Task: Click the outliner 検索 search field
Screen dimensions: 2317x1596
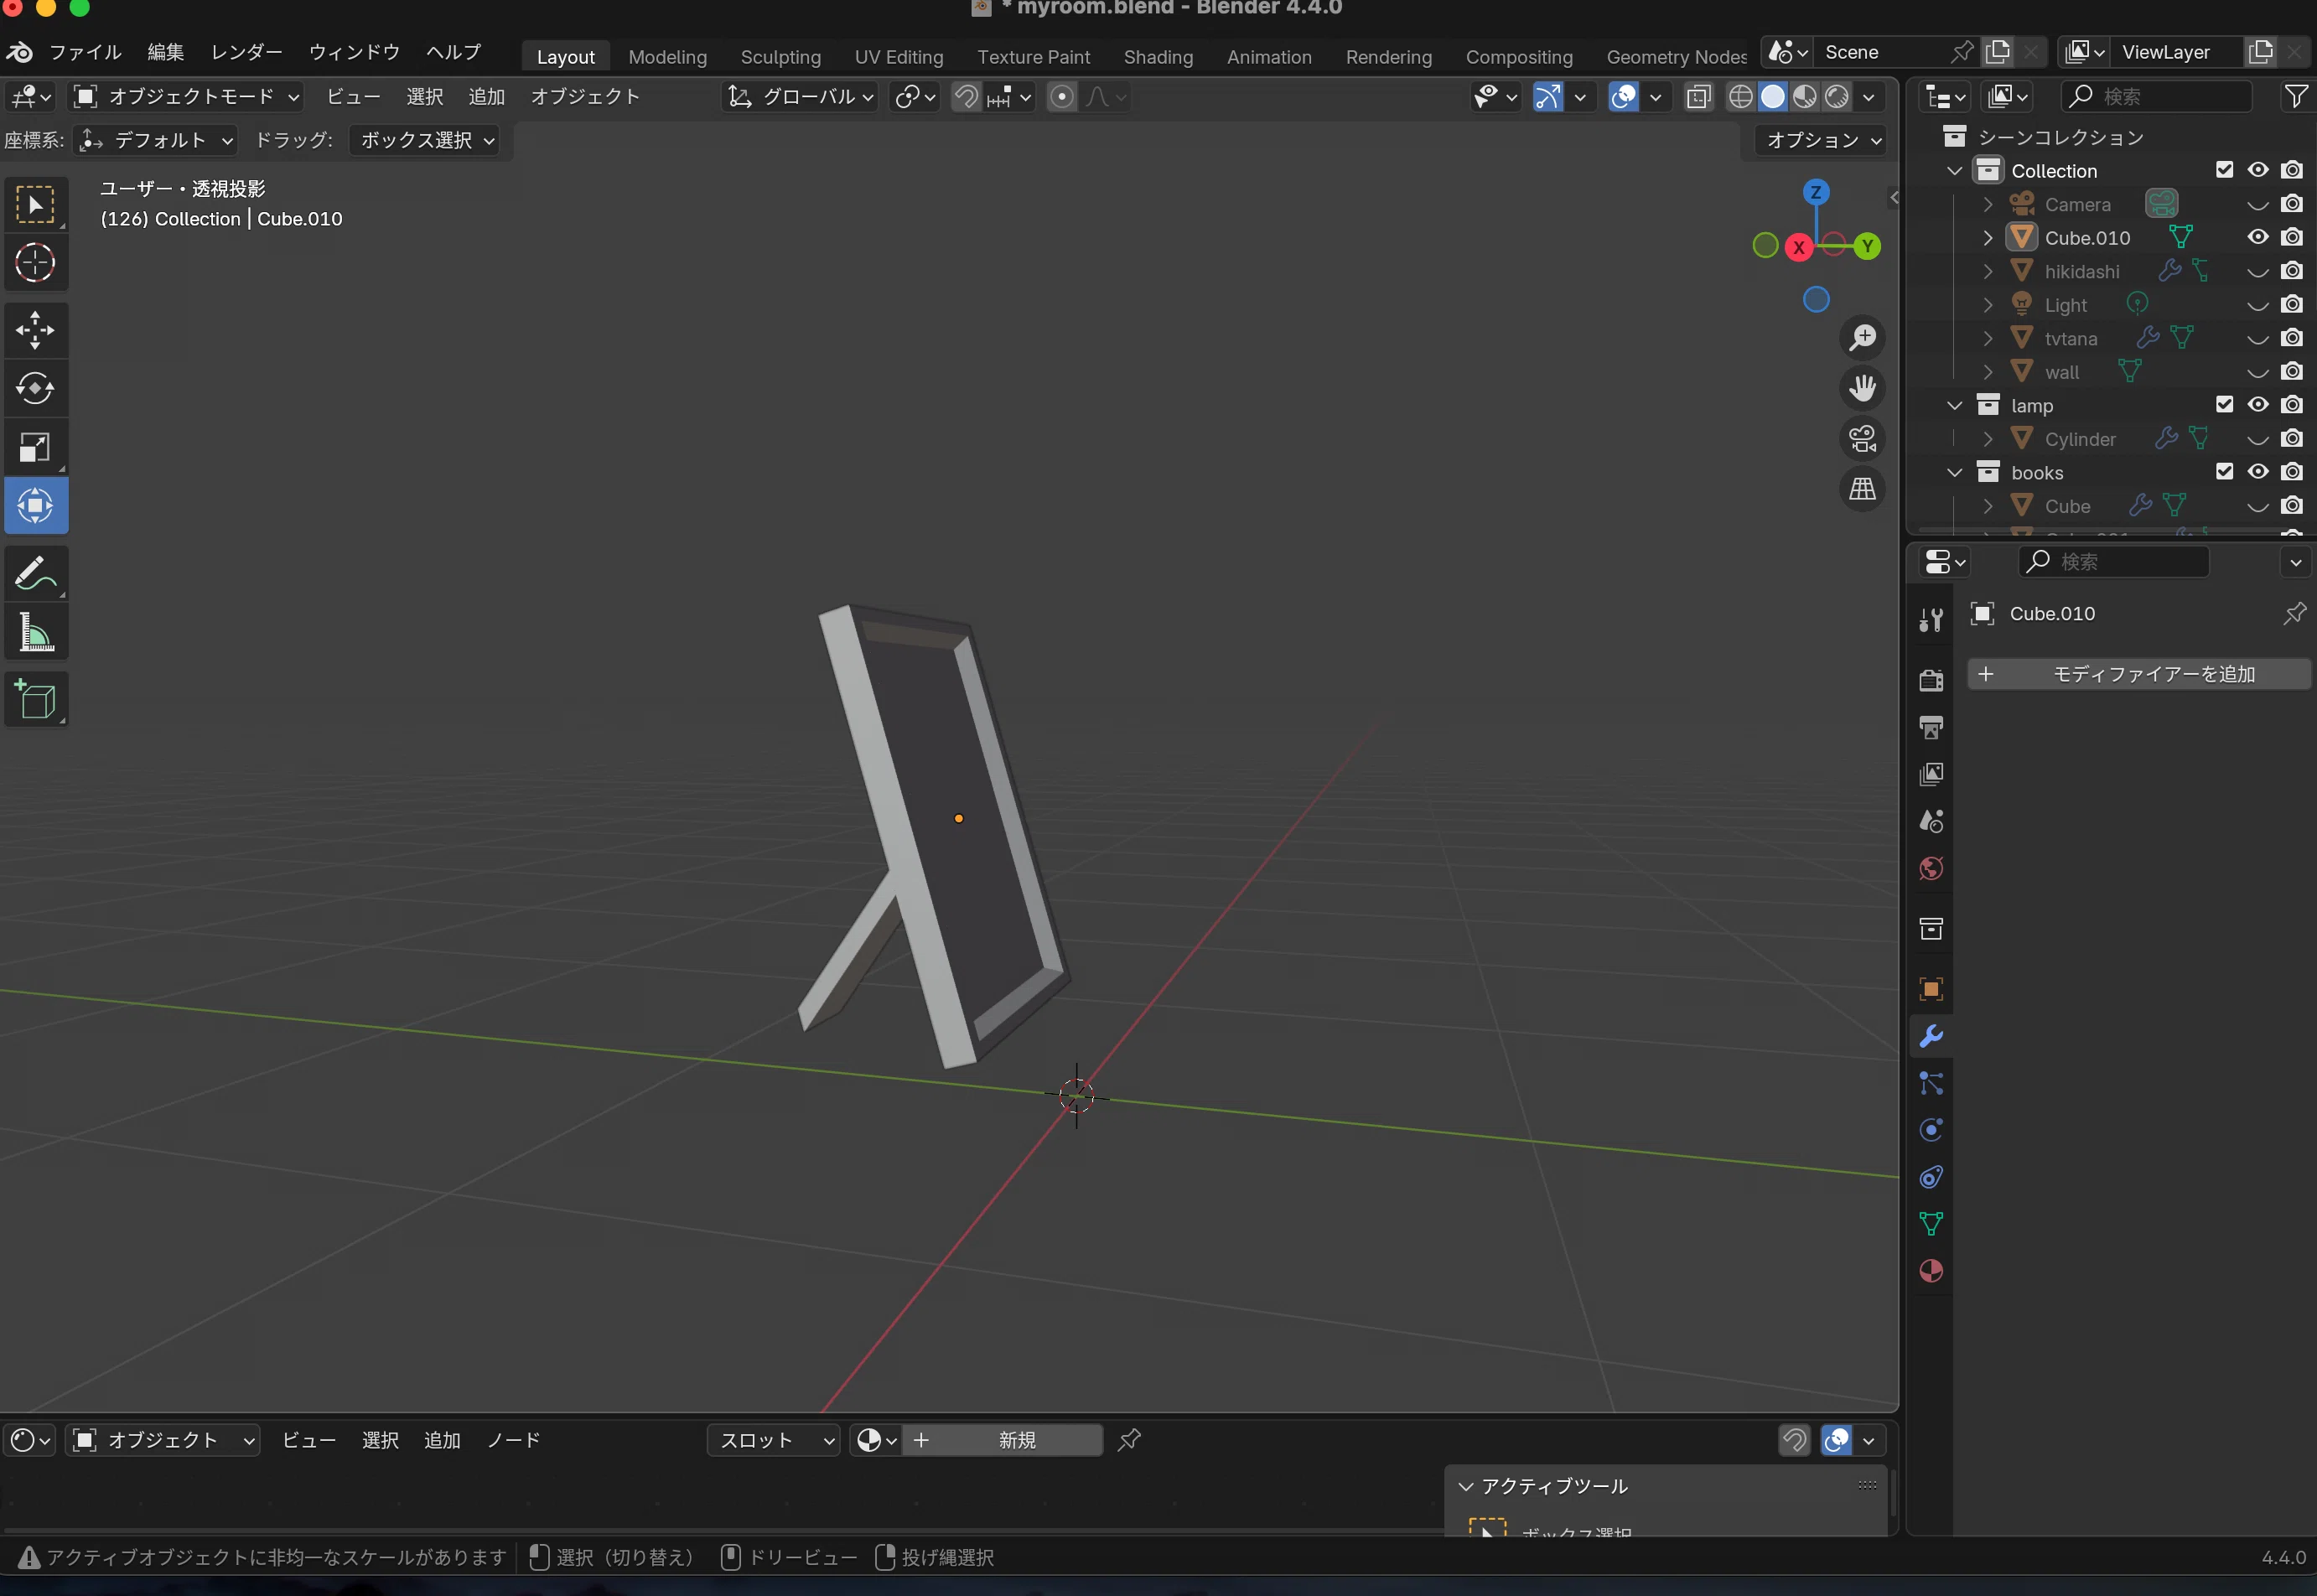Action: 2155,97
